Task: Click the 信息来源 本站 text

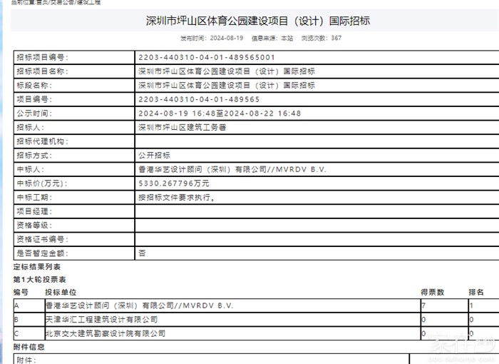Action: 274,39
